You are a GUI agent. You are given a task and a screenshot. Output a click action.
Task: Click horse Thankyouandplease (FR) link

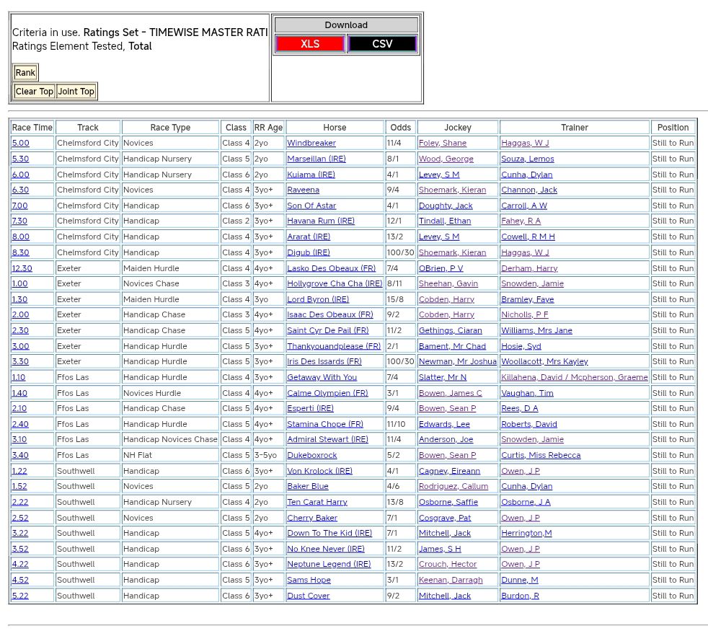334,346
